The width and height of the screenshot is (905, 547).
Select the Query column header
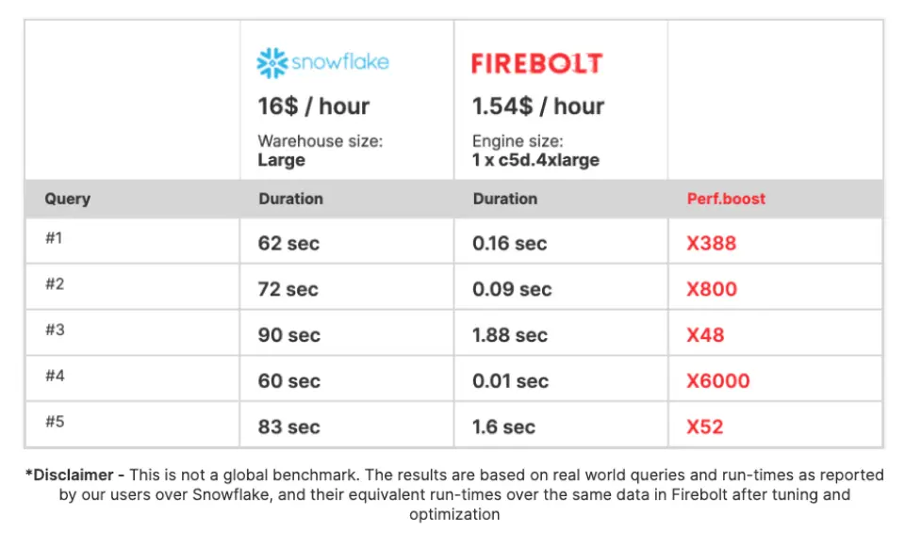point(67,200)
